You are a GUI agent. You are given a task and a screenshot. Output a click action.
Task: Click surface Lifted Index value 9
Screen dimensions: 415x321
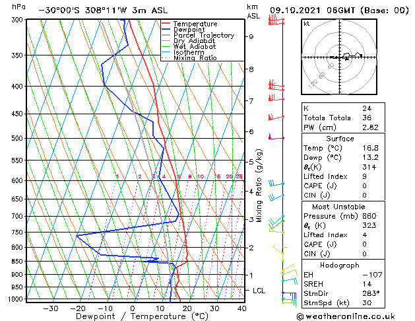(x=365, y=176)
